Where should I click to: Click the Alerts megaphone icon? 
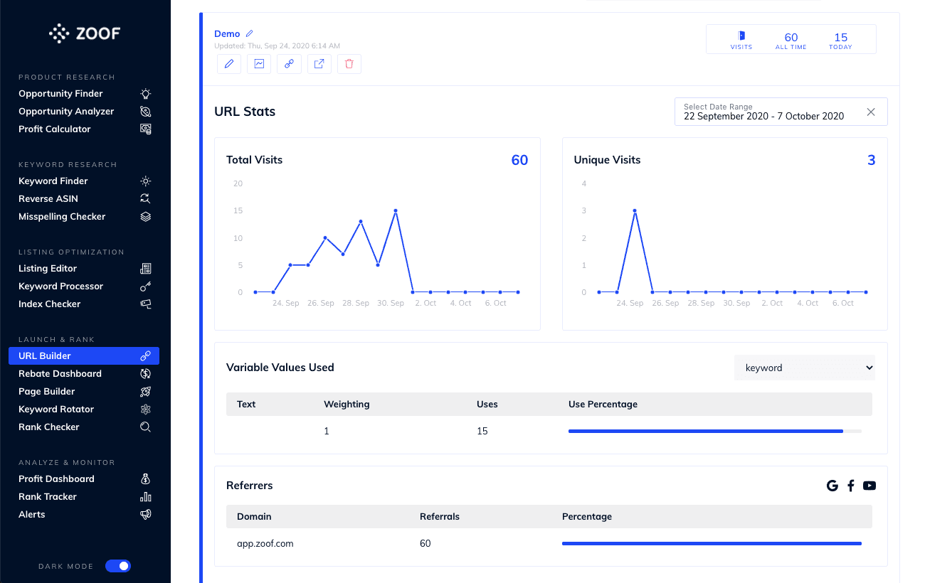145,514
